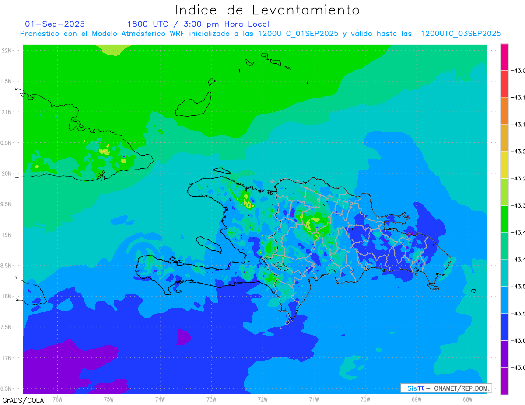Viewport: 525px width, 405px height.
Task: Click the lime green legend swatch
Action: 504,192
